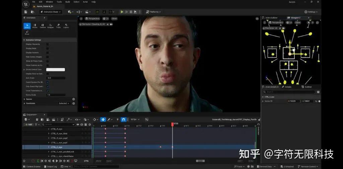Viewport: 343px width, 169px height.
Task: Select the animation Layers tool
Action: (x=66, y=26)
